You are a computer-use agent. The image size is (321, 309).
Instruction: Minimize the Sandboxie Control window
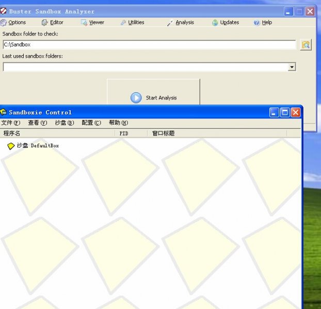click(274, 112)
